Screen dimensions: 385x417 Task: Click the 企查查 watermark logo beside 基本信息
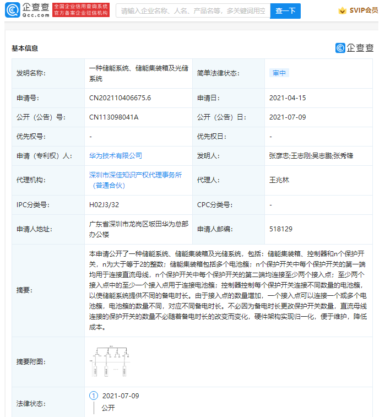pos(354,48)
